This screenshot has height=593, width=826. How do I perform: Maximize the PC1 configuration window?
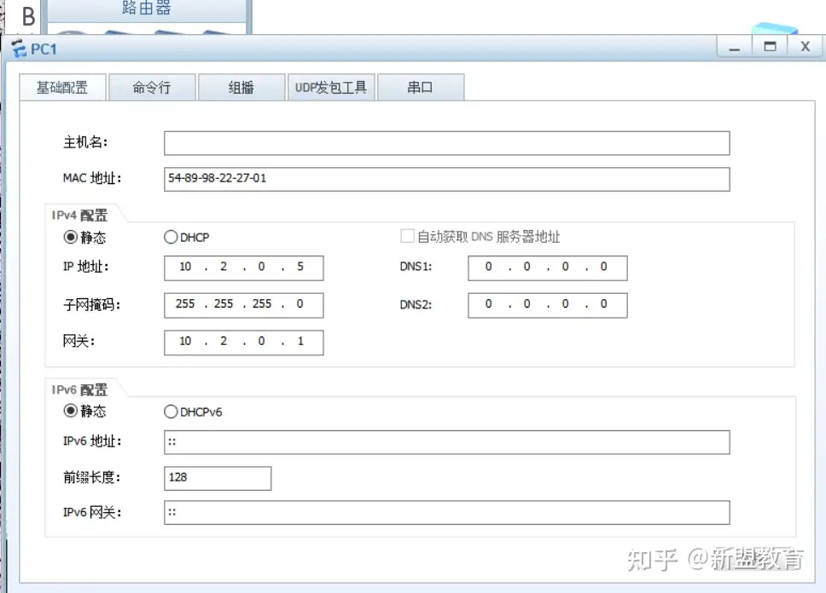tap(770, 48)
